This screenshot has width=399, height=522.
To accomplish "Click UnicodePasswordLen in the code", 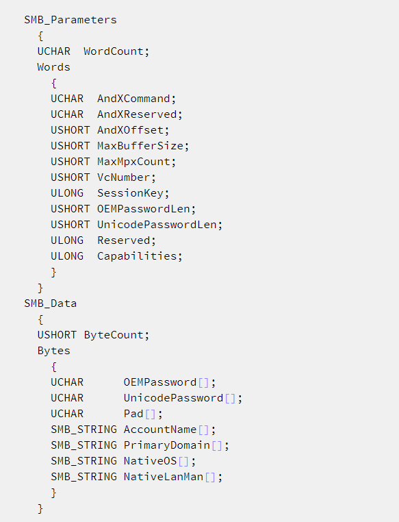I will [157, 225].
